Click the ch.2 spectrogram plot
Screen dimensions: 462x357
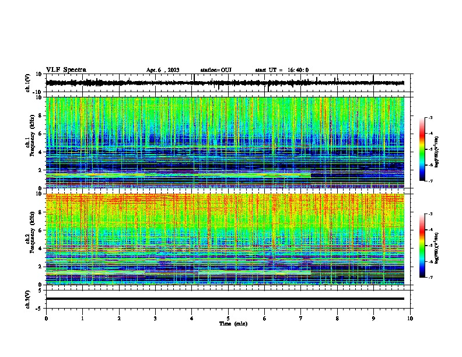click(225, 239)
